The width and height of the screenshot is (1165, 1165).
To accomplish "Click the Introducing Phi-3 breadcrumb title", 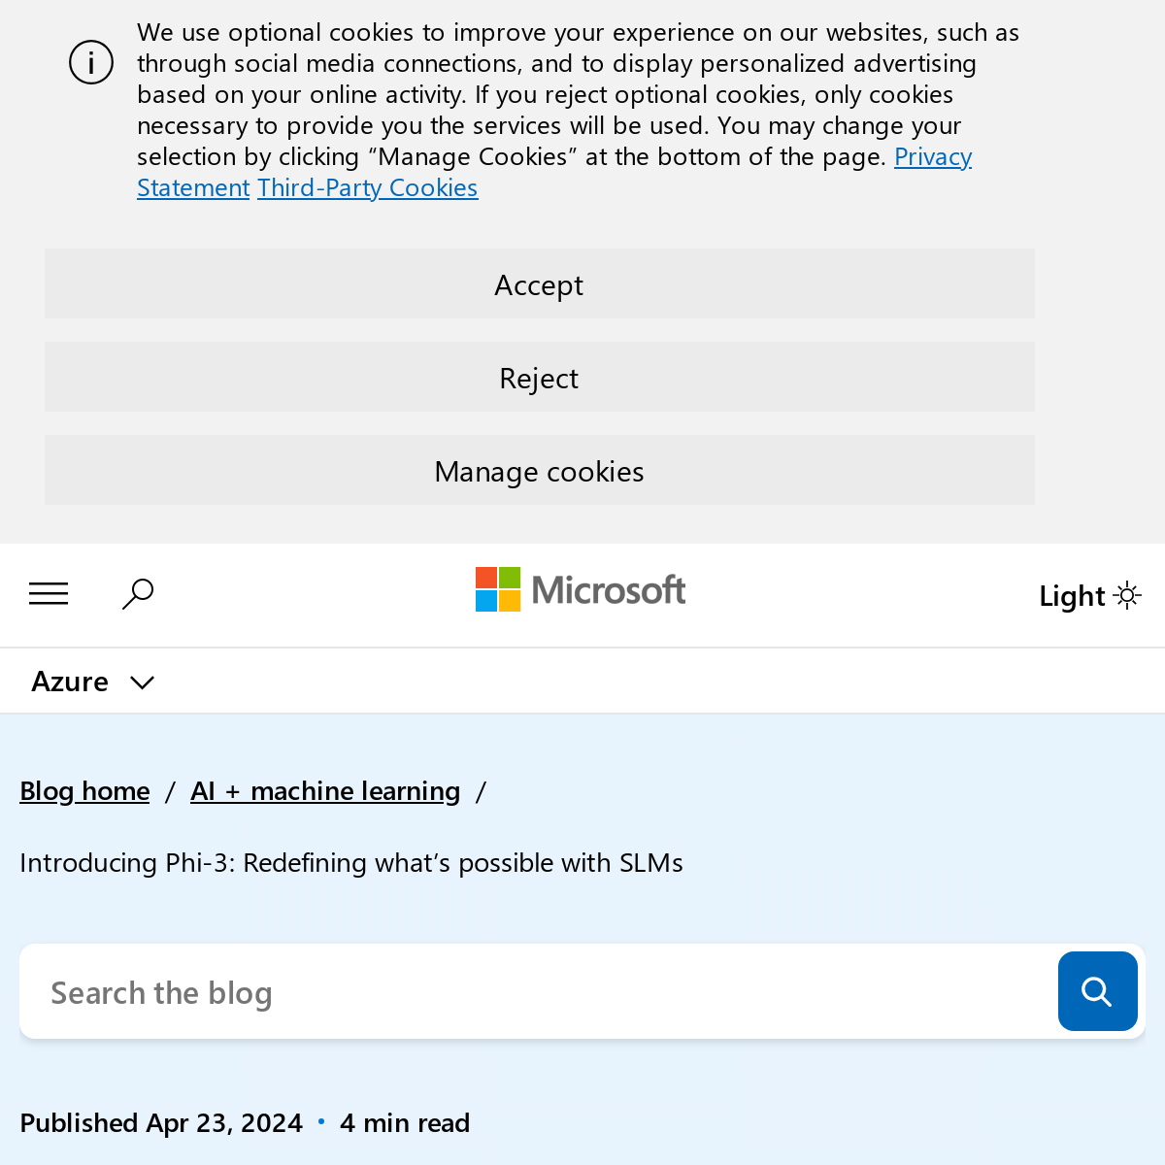I will coord(351,862).
